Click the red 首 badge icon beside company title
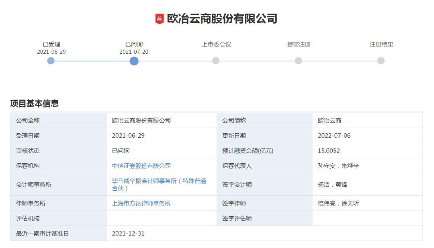 coord(159,19)
